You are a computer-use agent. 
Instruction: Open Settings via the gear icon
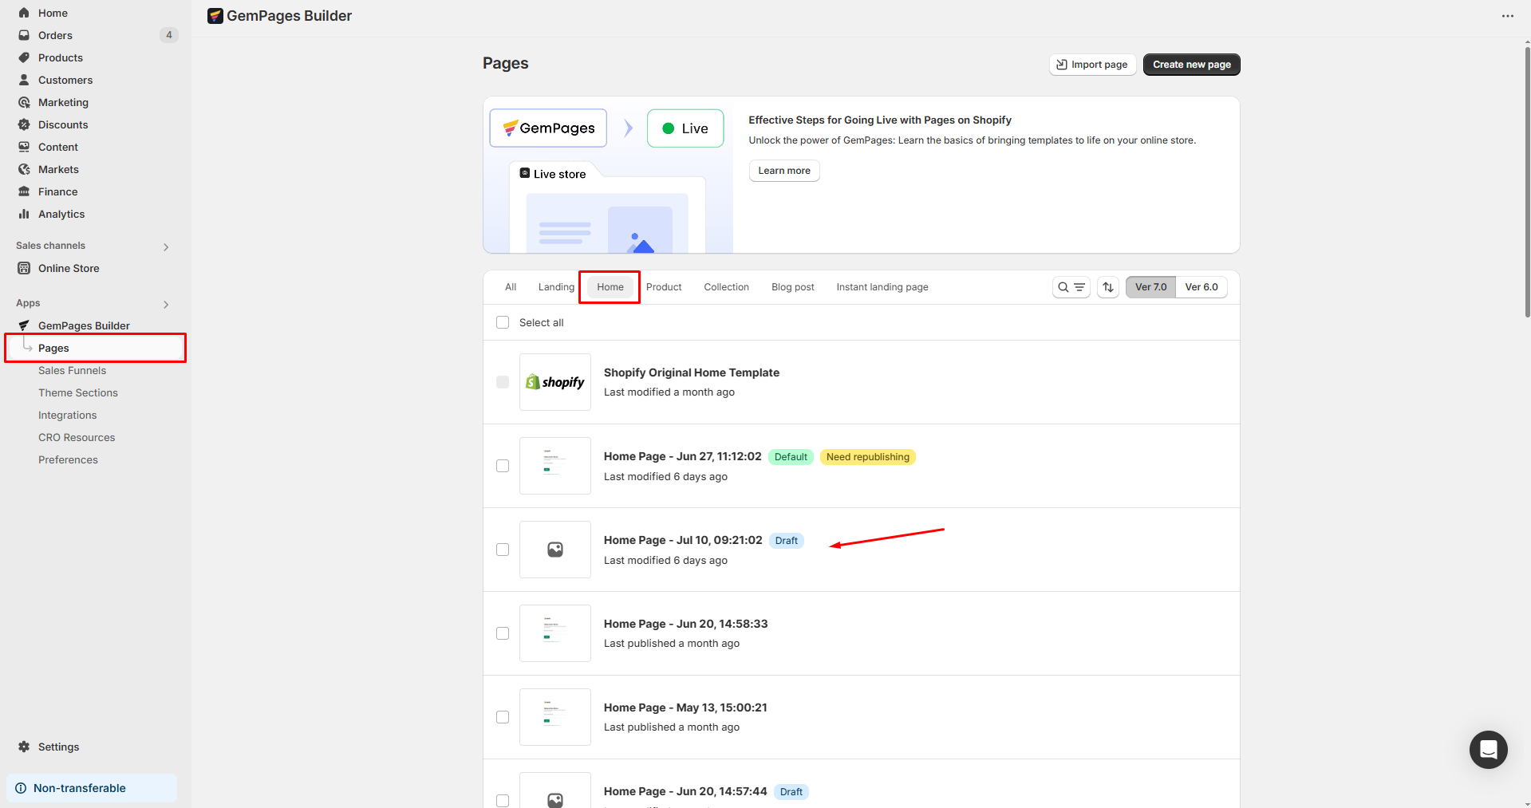(x=25, y=747)
